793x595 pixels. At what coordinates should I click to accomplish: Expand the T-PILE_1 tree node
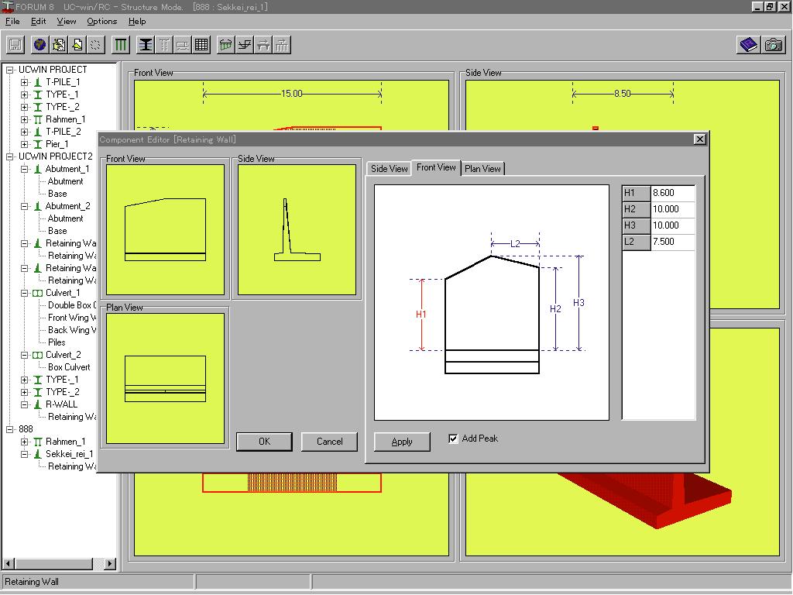coord(25,82)
